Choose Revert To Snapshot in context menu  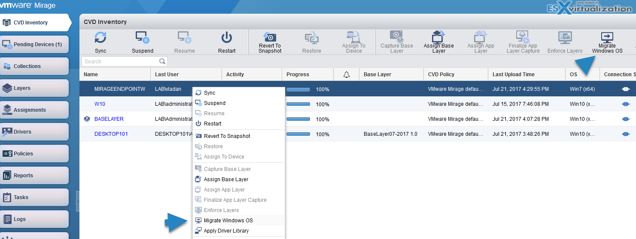(238, 136)
